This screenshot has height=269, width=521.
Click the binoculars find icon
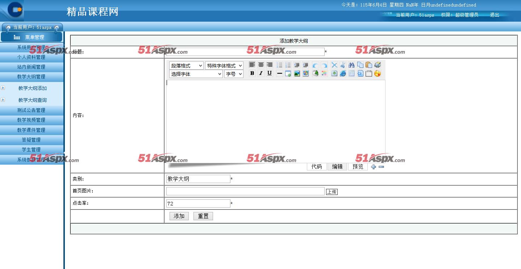click(x=351, y=65)
